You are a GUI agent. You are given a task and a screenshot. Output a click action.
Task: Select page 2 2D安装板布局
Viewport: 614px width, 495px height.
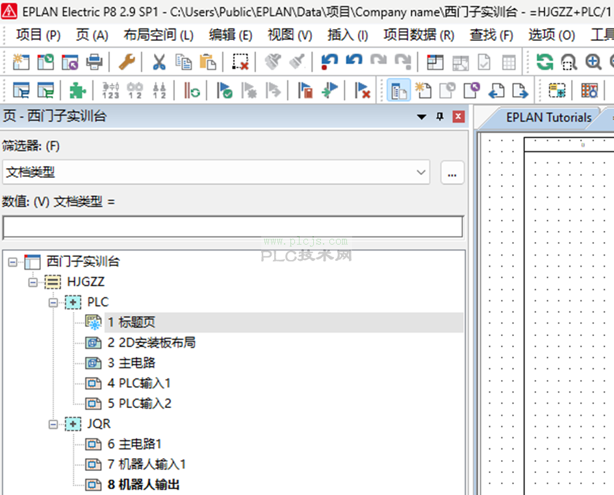[151, 343]
